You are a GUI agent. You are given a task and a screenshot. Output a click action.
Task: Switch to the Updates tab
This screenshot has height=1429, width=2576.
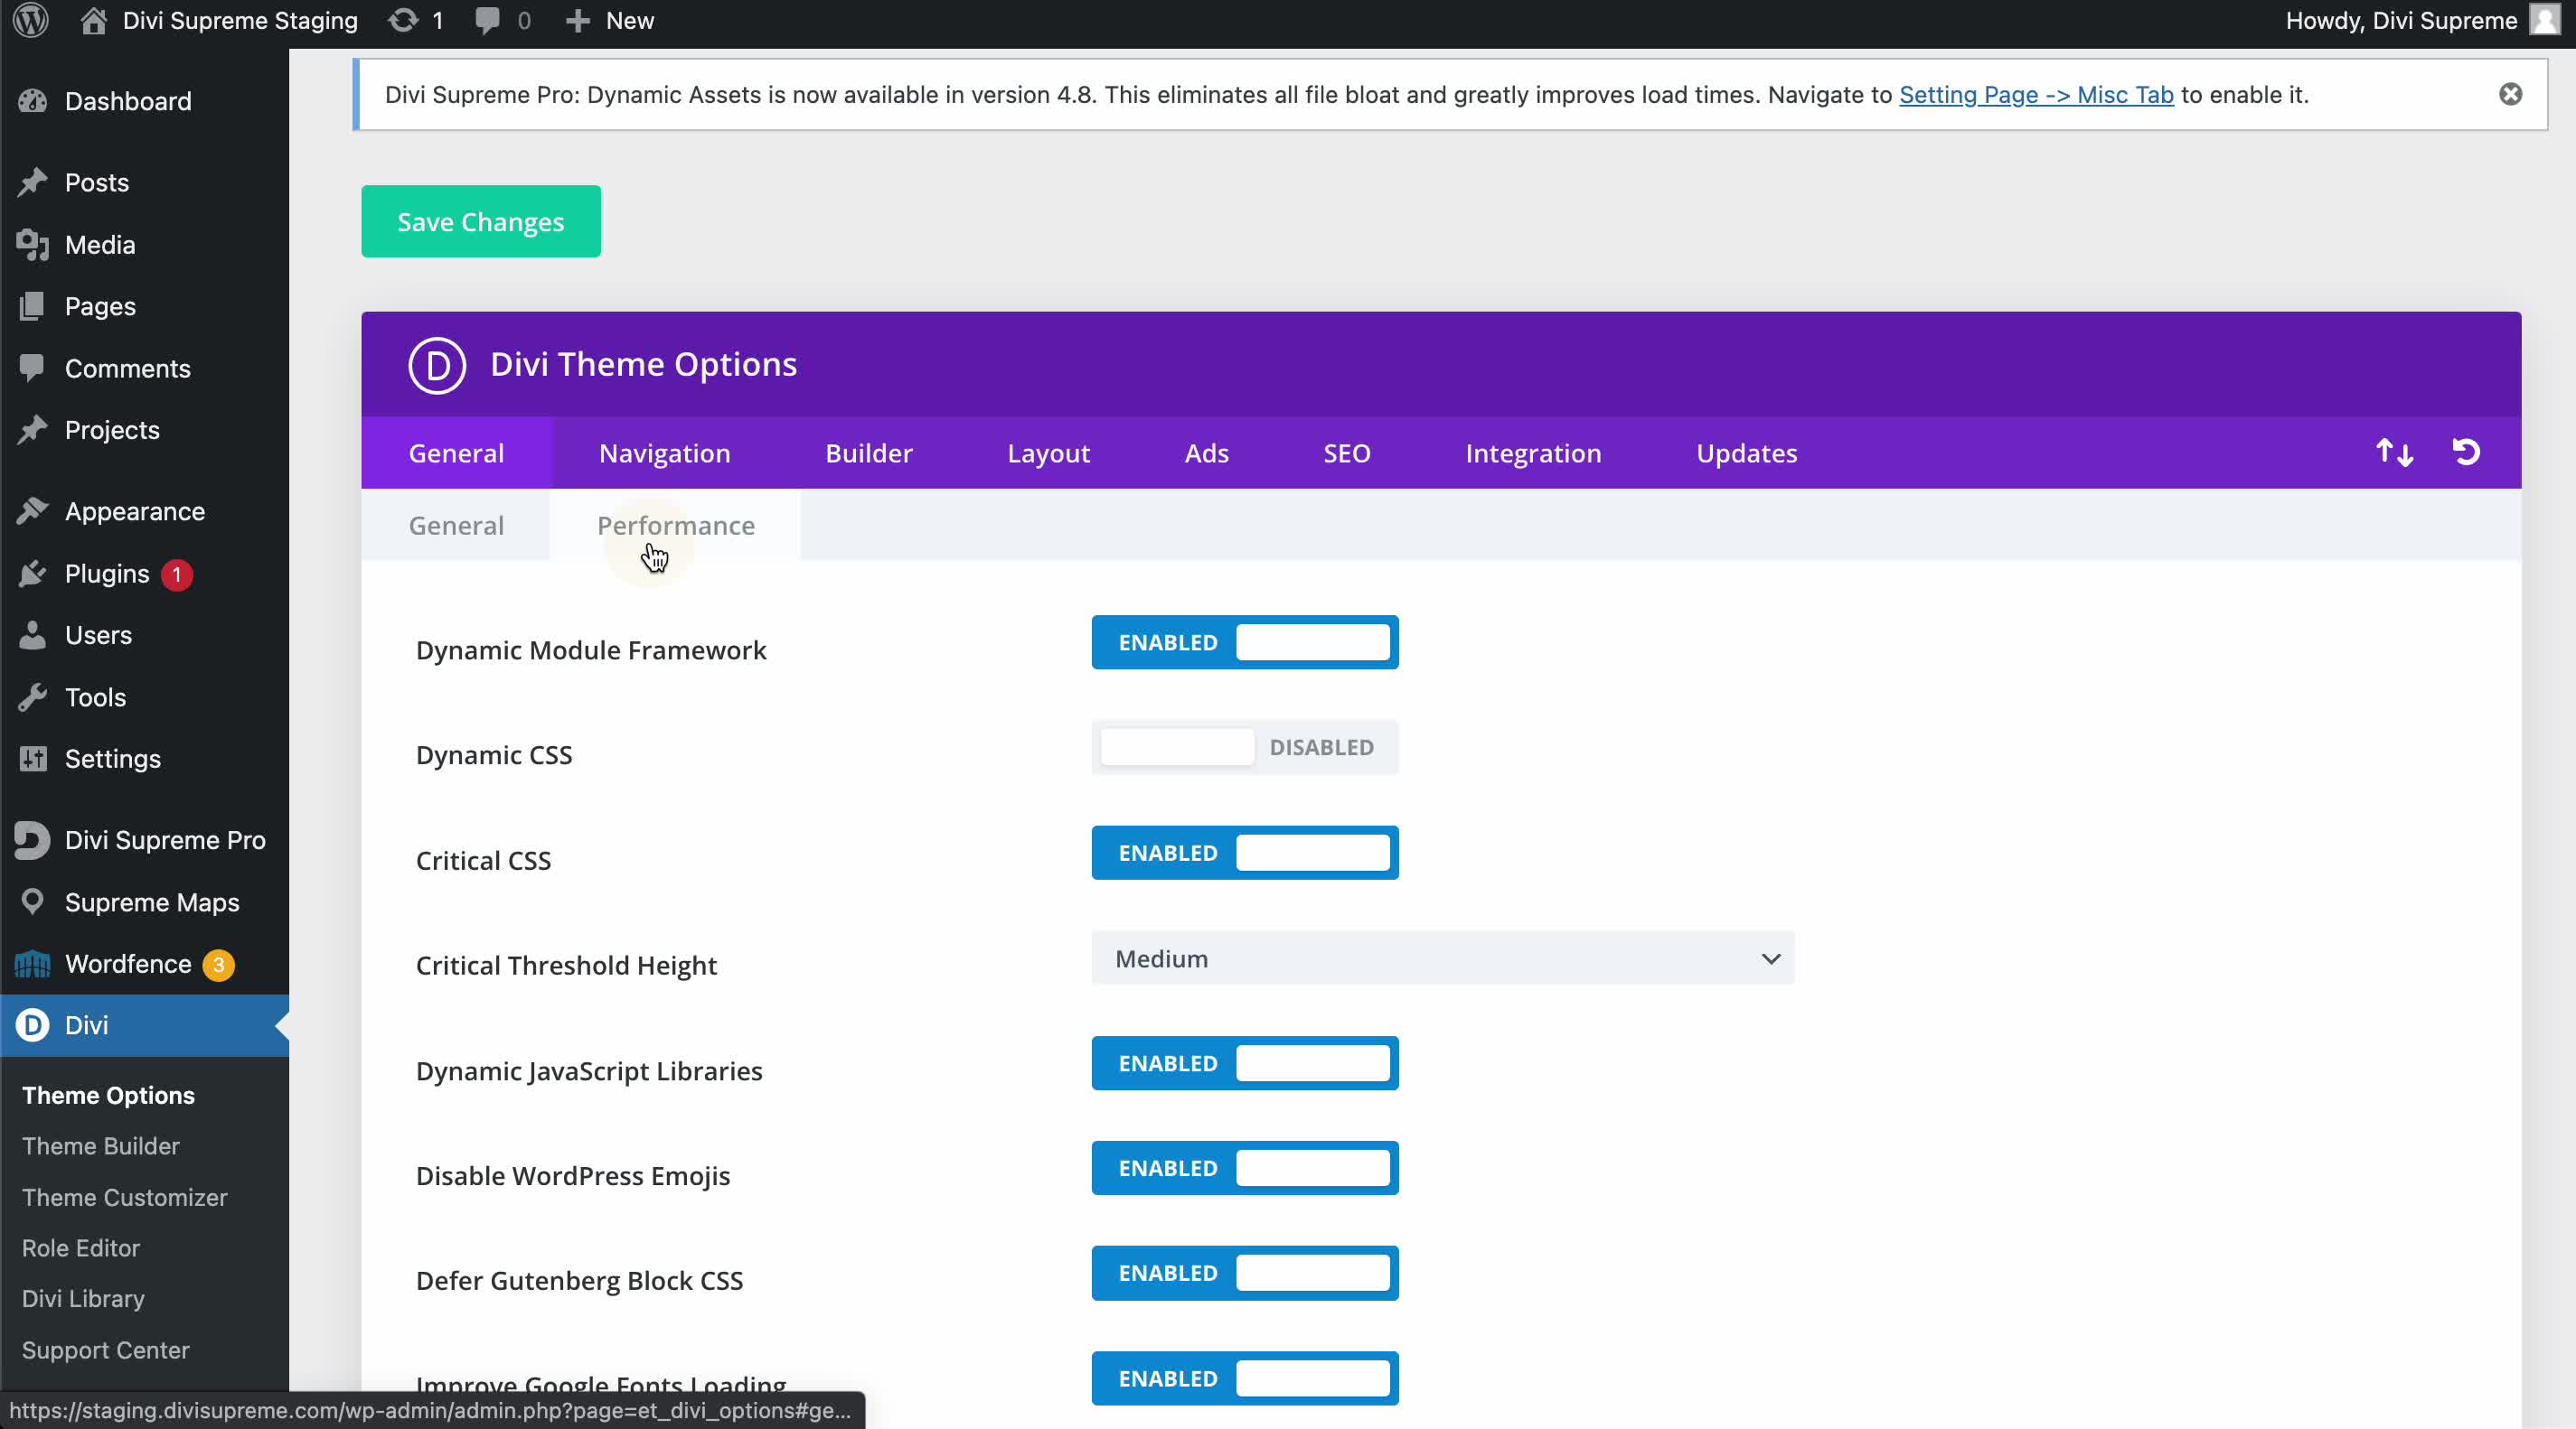tap(1746, 453)
